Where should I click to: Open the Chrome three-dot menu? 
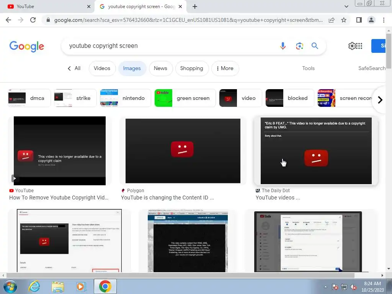pyautogui.click(x=384, y=20)
